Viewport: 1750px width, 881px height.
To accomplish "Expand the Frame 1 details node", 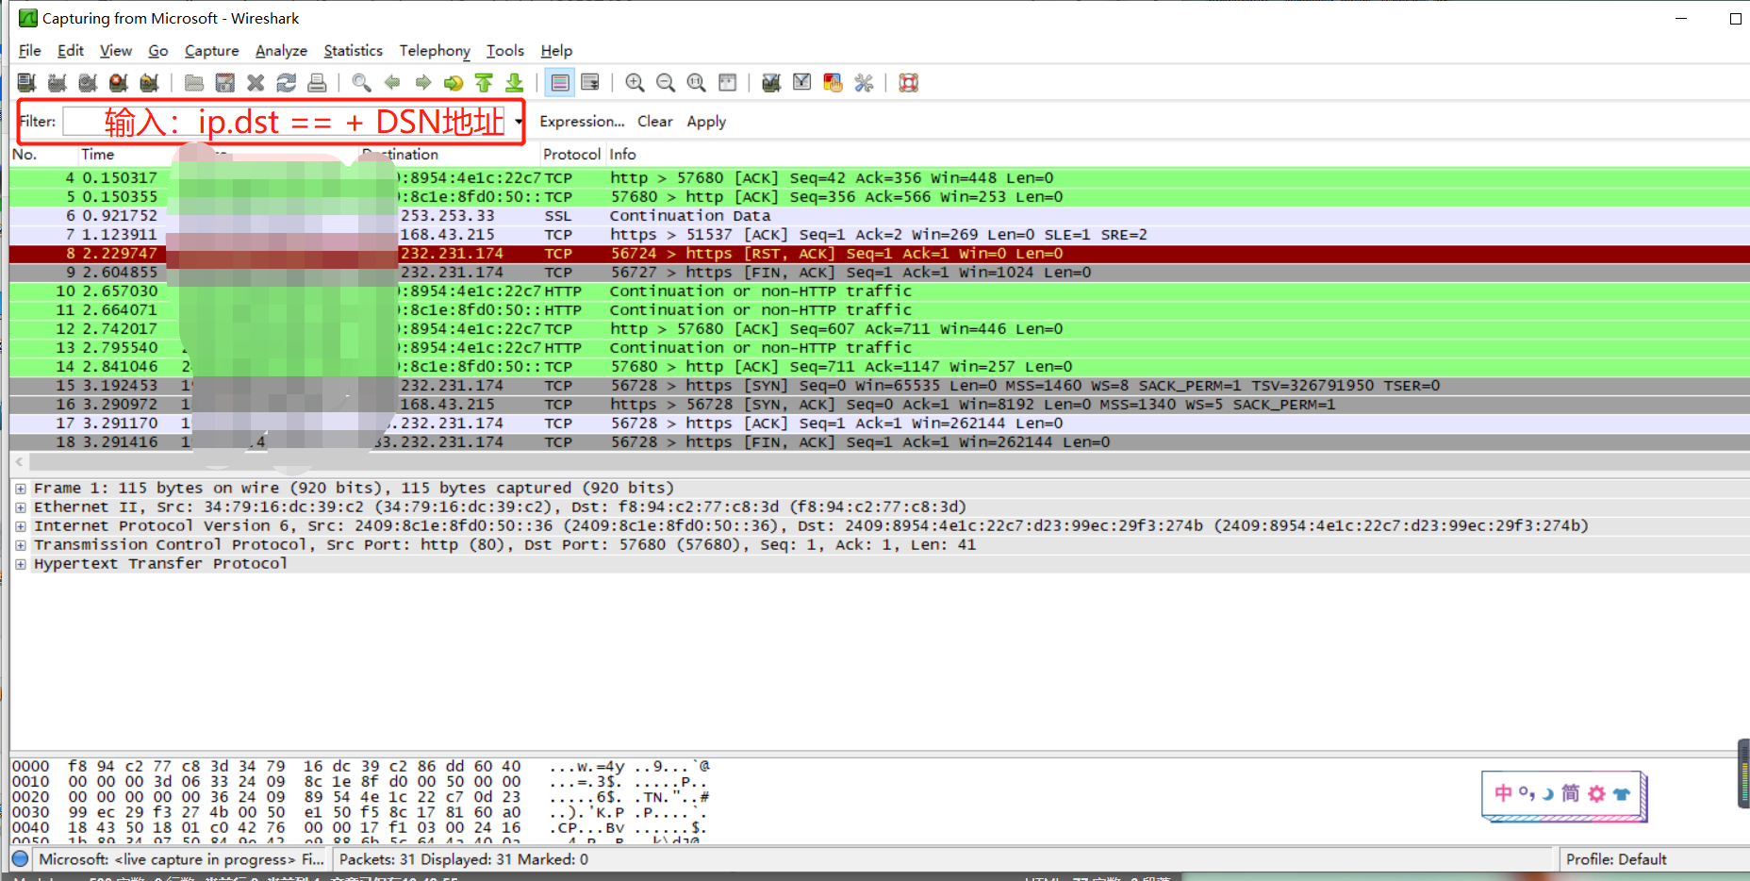I will (x=21, y=489).
